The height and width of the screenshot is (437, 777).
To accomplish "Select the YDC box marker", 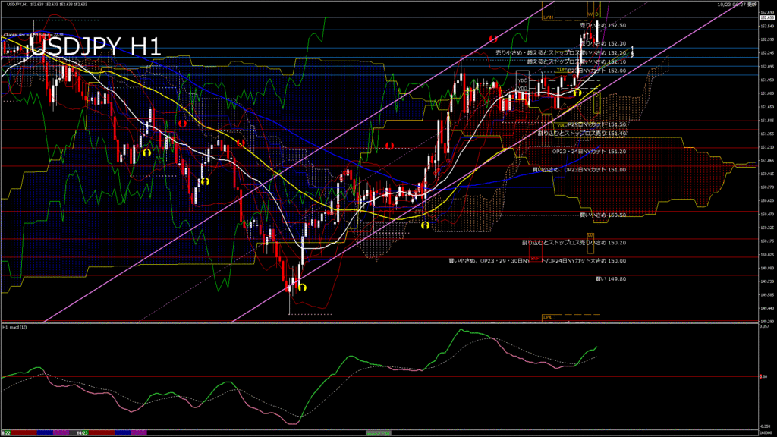I will click(522, 80).
